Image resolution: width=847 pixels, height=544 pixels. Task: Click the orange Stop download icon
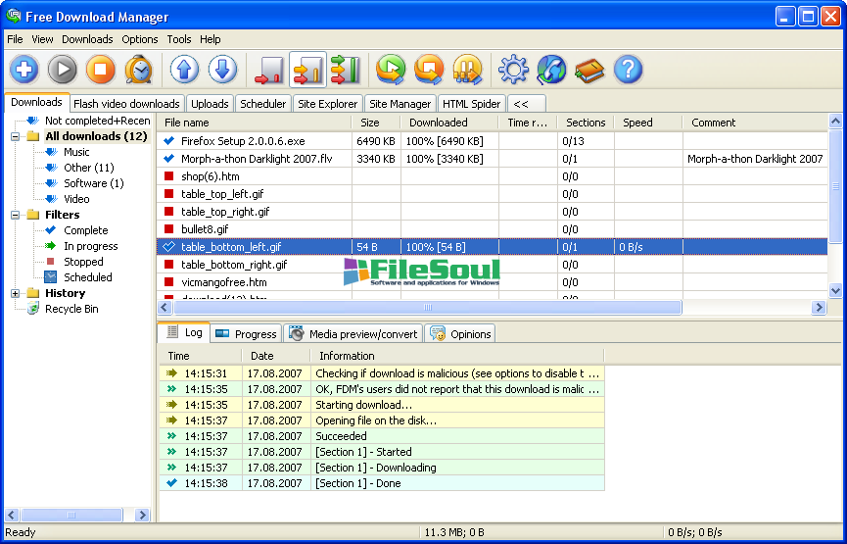100,70
